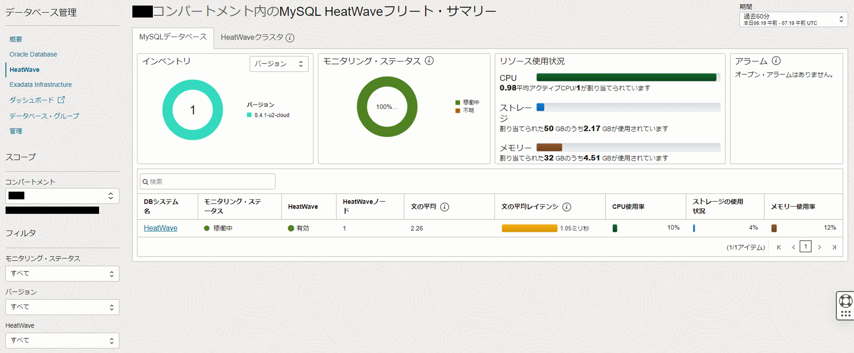Open データベース・グループ in the sidebar
This screenshot has height=353, width=854.
click(x=44, y=116)
